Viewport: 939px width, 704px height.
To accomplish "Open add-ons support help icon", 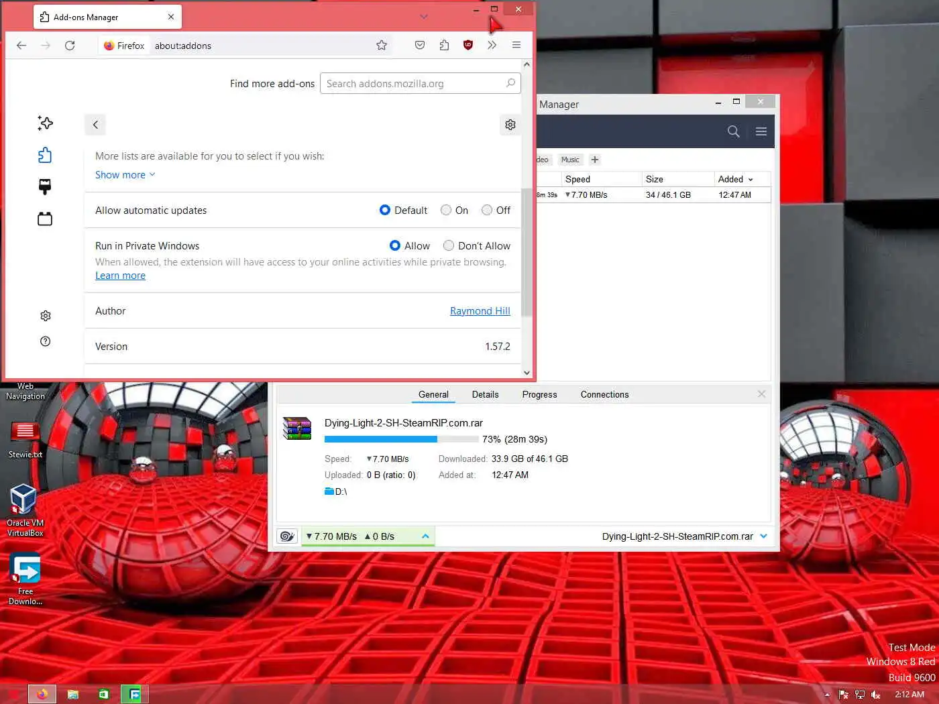I will (46, 341).
